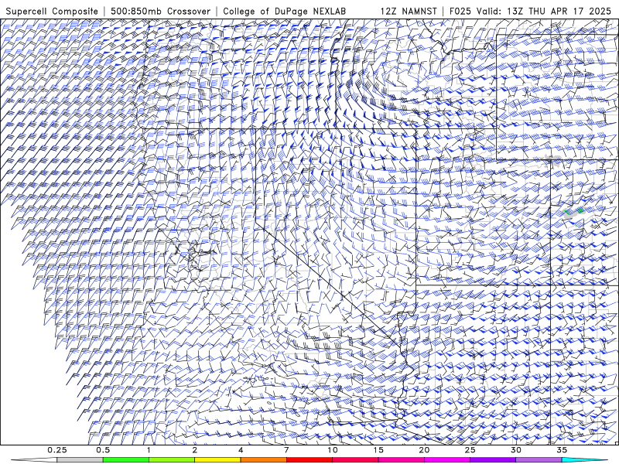Click the '500:850mb Crossover' header label

[x=160, y=11]
